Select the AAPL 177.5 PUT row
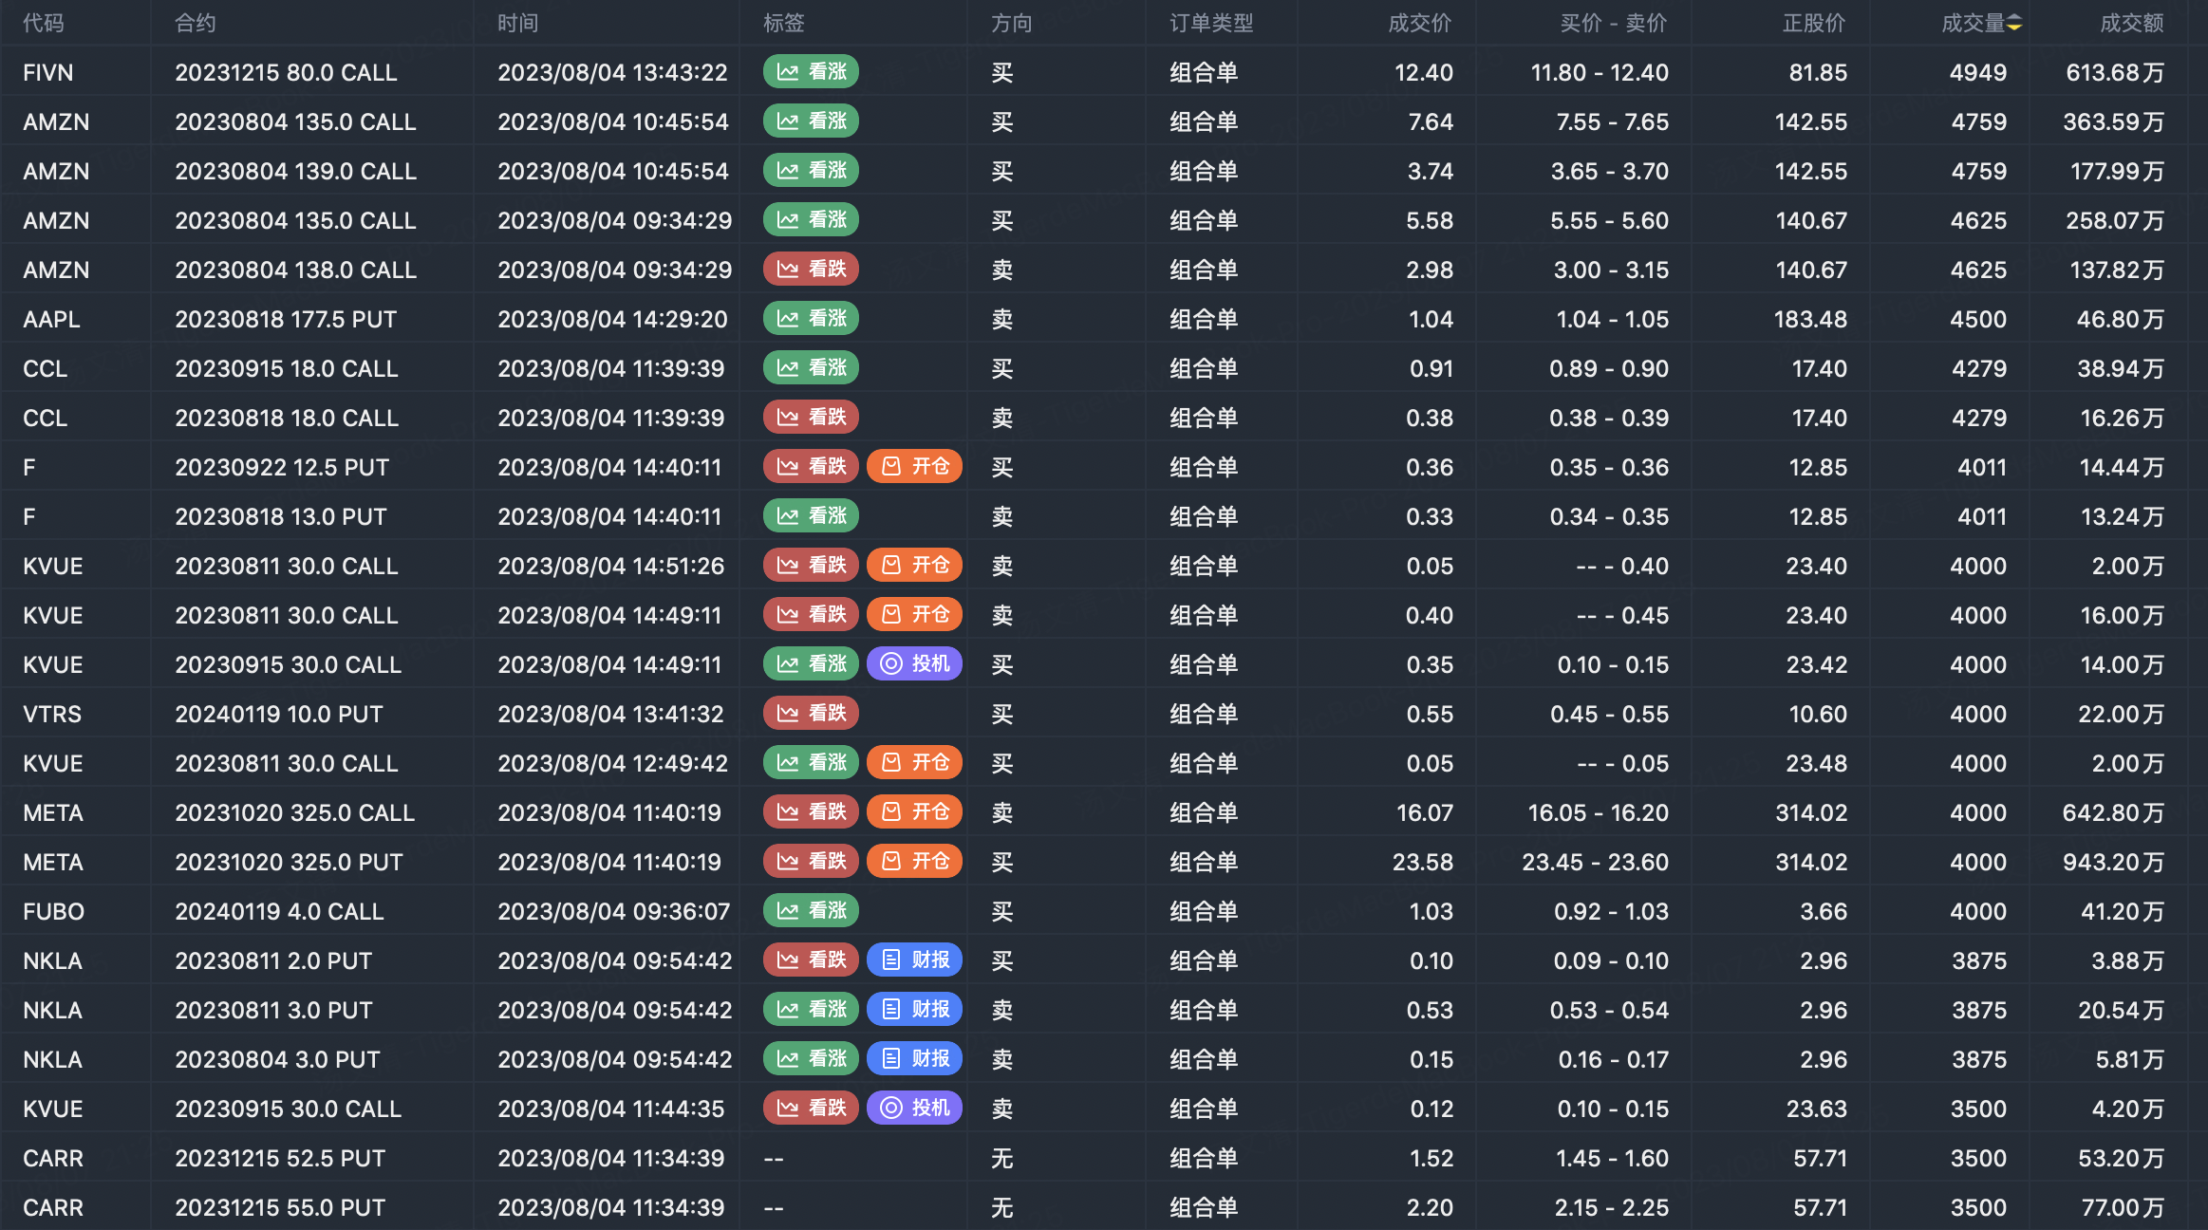 [286, 320]
